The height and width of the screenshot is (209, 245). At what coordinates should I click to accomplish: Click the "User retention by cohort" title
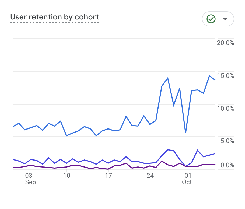pos(55,17)
